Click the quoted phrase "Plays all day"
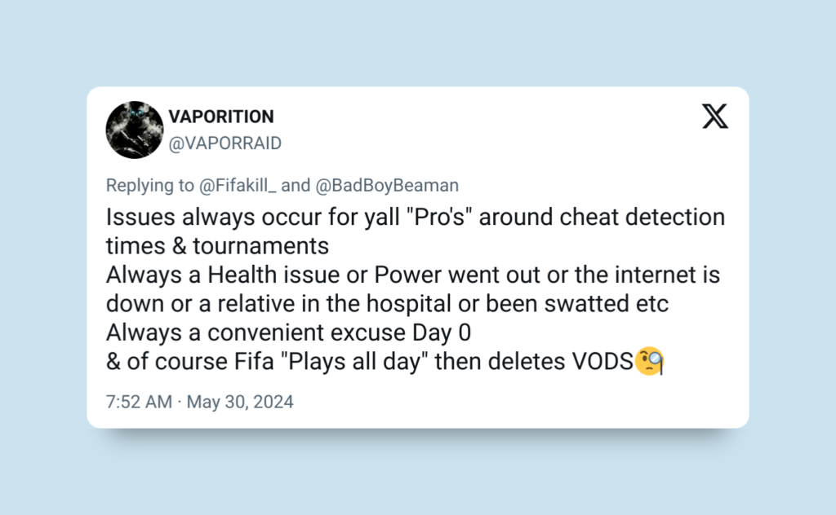Image resolution: width=836 pixels, height=515 pixels. click(354, 362)
